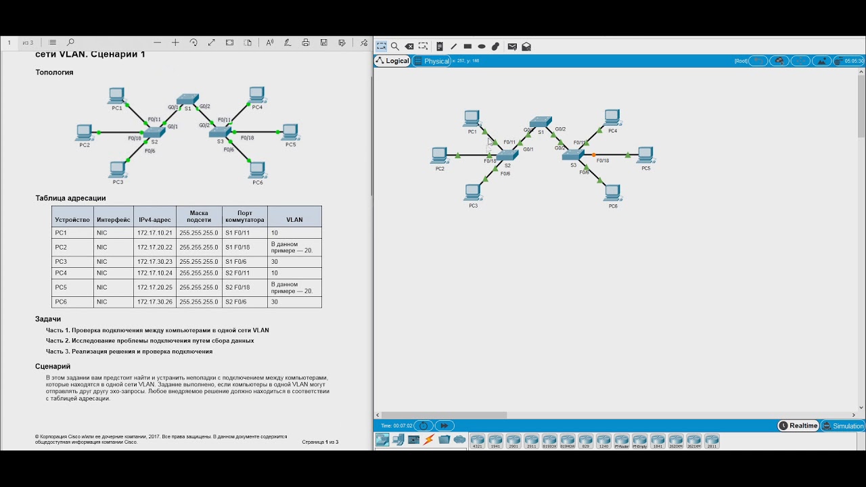Select End Devices category icon
Image resolution: width=866 pixels, height=487 pixels.
coord(398,440)
